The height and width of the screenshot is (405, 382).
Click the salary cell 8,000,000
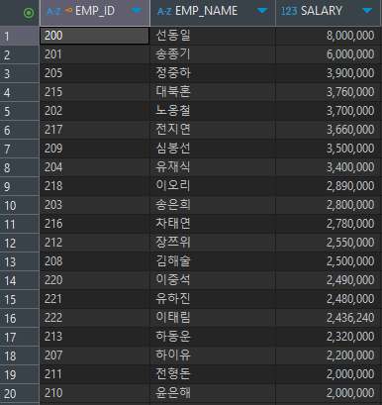(x=328, y=36)
